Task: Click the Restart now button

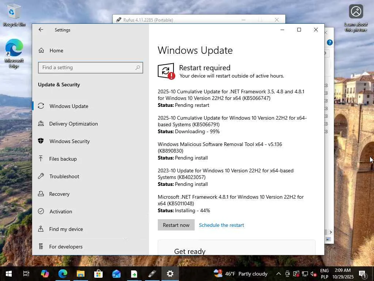Action: tap(176, 225)
